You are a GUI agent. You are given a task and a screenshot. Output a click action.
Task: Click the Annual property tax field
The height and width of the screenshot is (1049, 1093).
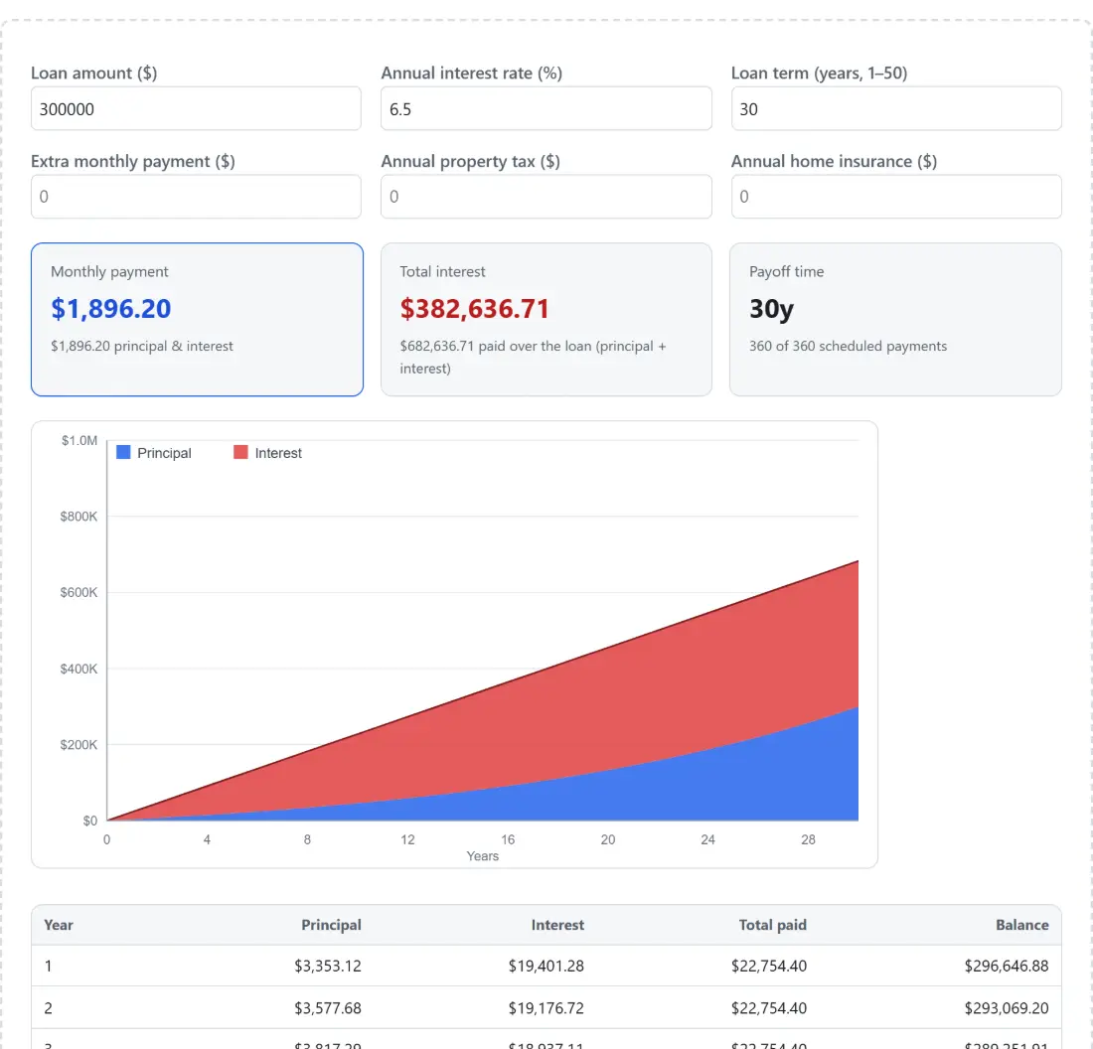(x=546, y=197)
